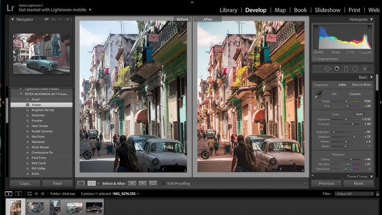The height and width of the screenshot is (215, 382).
Task: Select the blue car thumbnail in filmstrip
Action: (x=35, y=207)
